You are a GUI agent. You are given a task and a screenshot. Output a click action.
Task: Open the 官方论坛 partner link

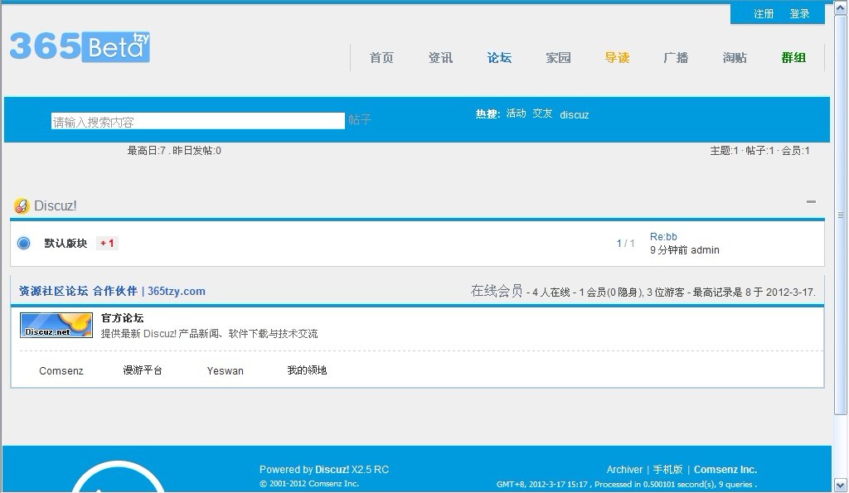tap(123, 317)
